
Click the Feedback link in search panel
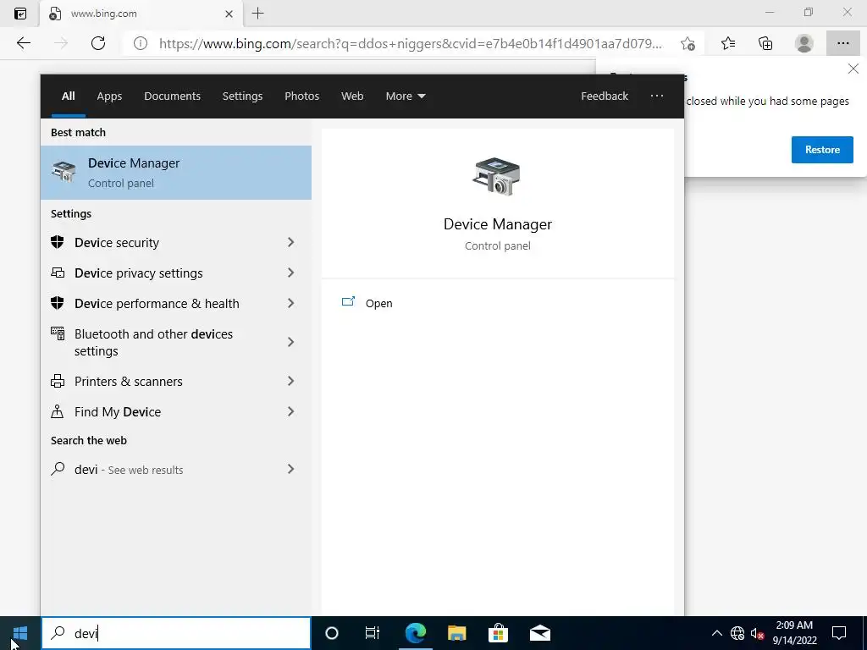click(605, 96)
